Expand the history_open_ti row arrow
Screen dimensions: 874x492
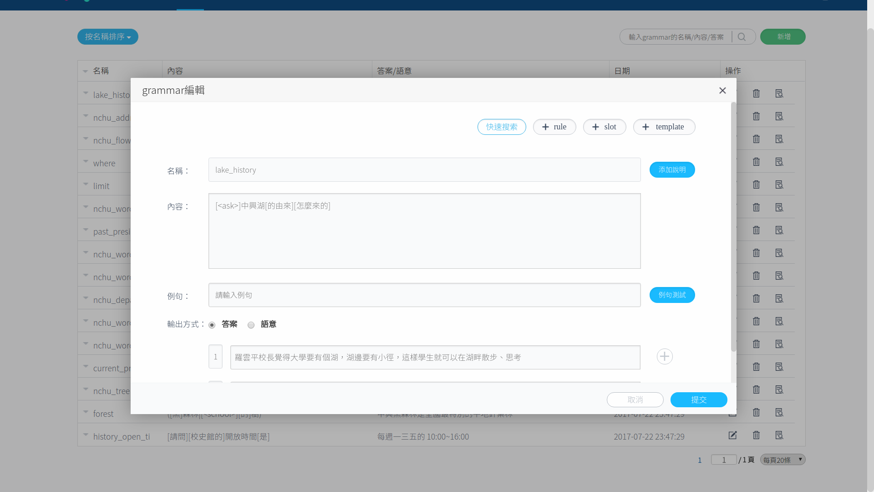(x=86, y=435)
